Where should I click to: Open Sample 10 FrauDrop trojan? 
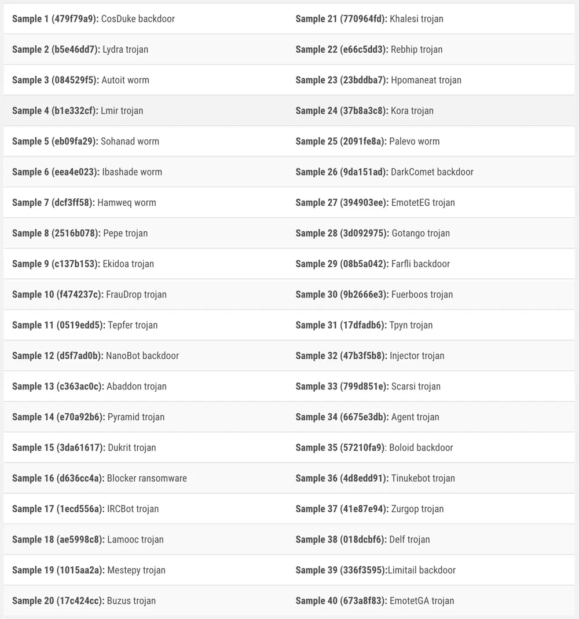coord(89,294)
